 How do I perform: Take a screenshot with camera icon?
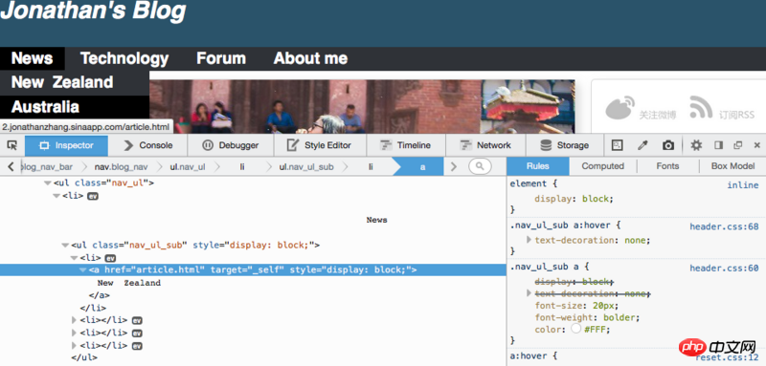[x=667, y=145]
